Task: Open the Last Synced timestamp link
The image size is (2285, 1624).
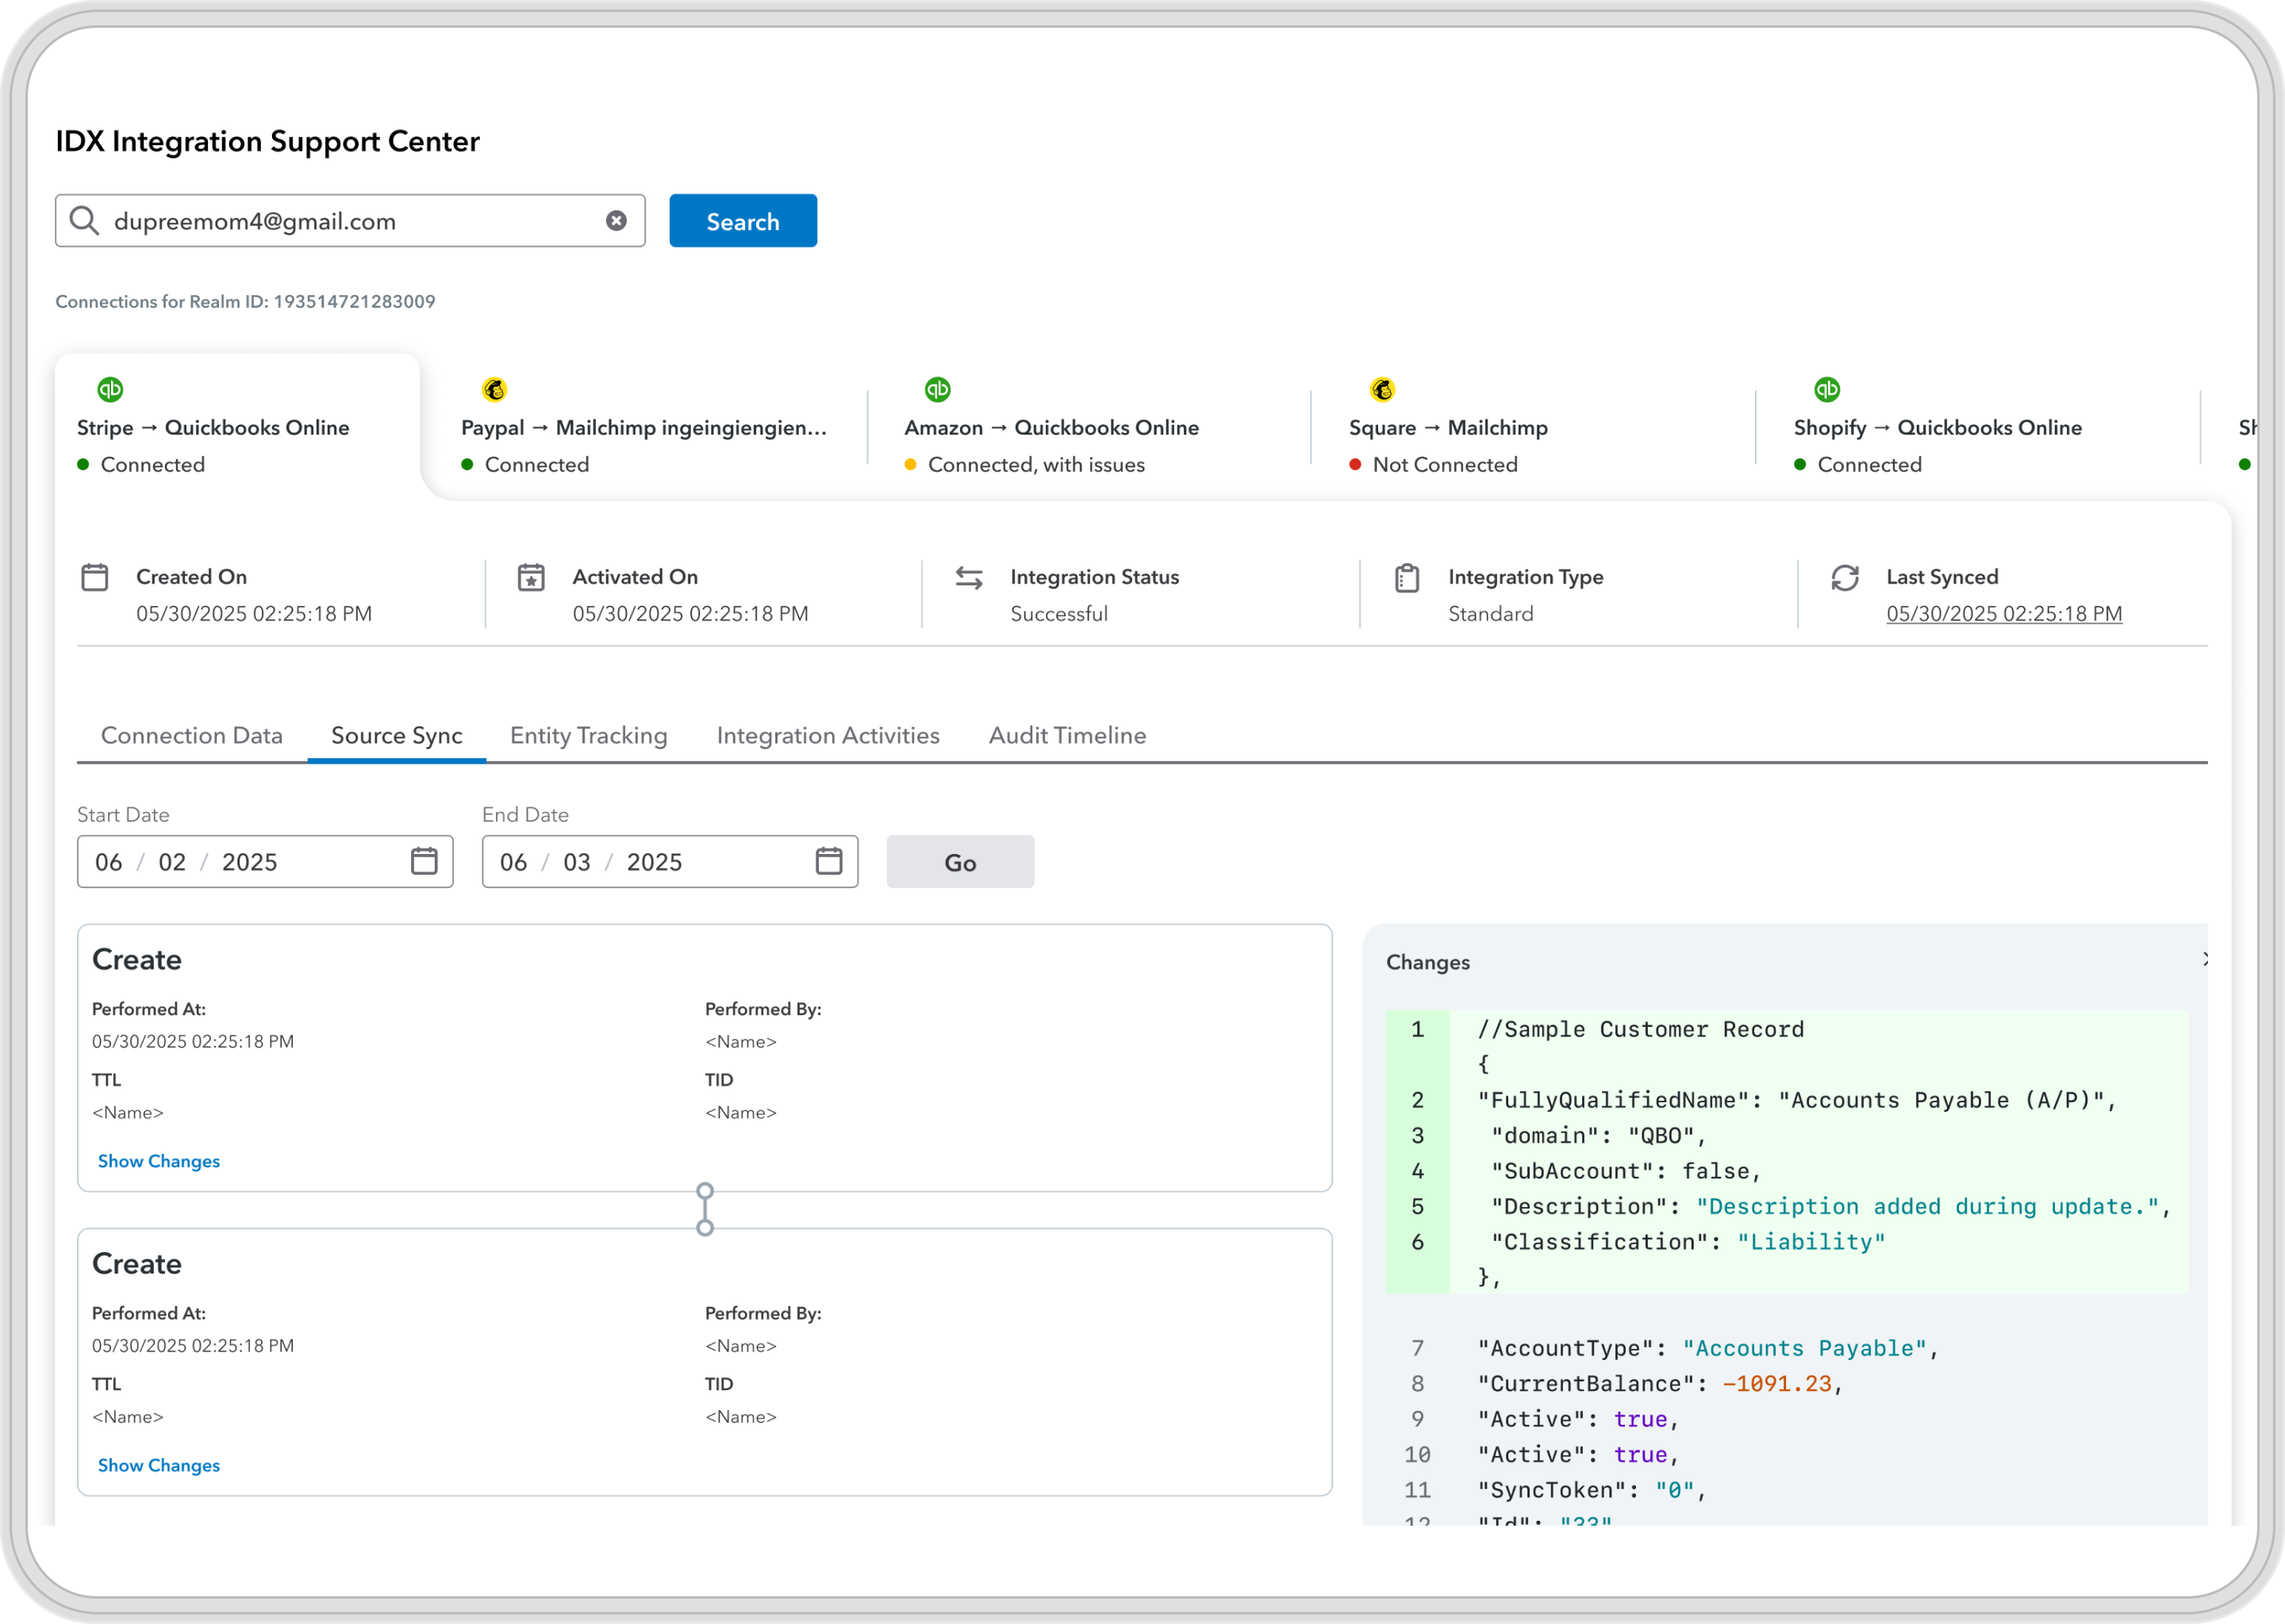Action: 2004,614
